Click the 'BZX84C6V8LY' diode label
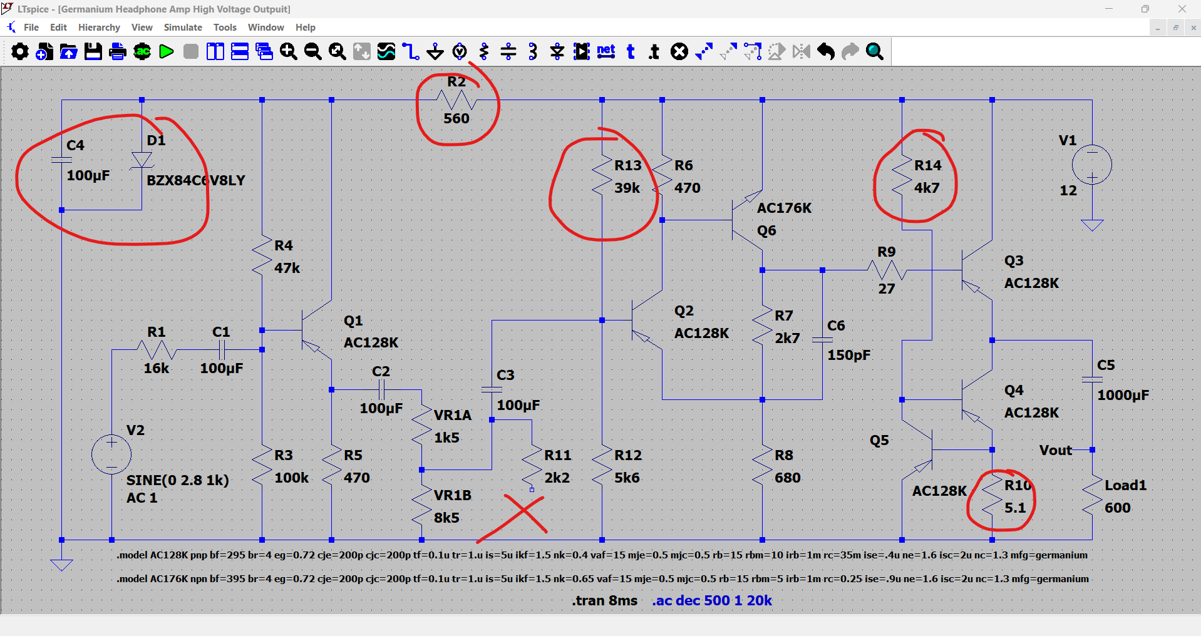 point(196,180)
